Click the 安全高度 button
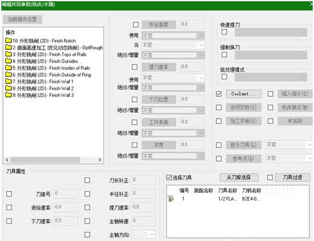 pos(159,24)
